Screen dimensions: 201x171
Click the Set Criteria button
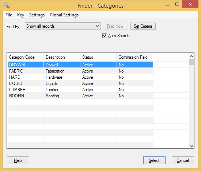point(143,26)
